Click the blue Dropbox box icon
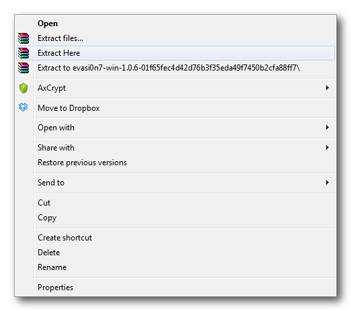The width and height of the screenshot is (351, 311). [23, 107]
